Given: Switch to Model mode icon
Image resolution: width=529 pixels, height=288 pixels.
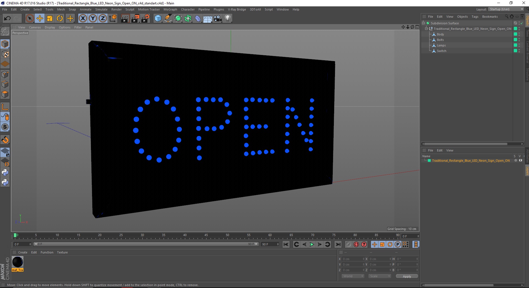Looking at the screenshot, I should [x=5, y=44].
